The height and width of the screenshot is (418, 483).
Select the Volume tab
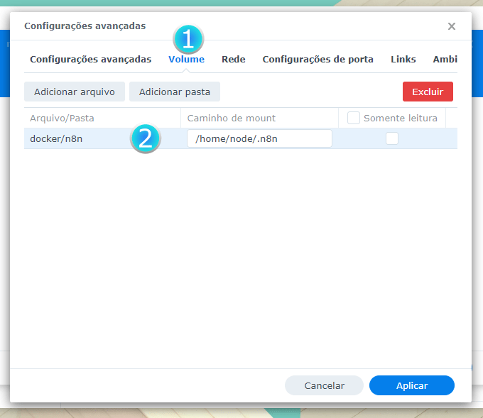click(x=186, y=60)
